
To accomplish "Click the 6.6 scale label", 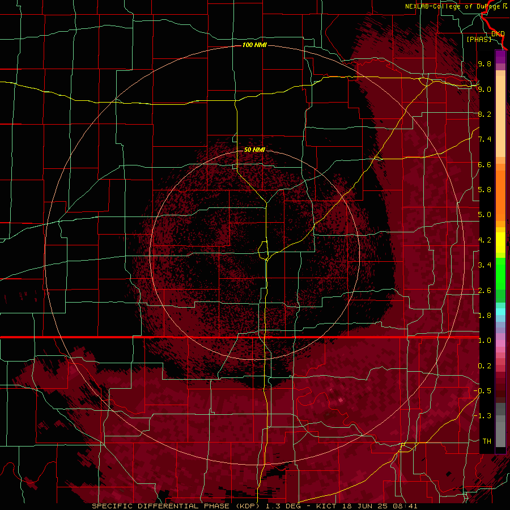I will pos(484,164).
